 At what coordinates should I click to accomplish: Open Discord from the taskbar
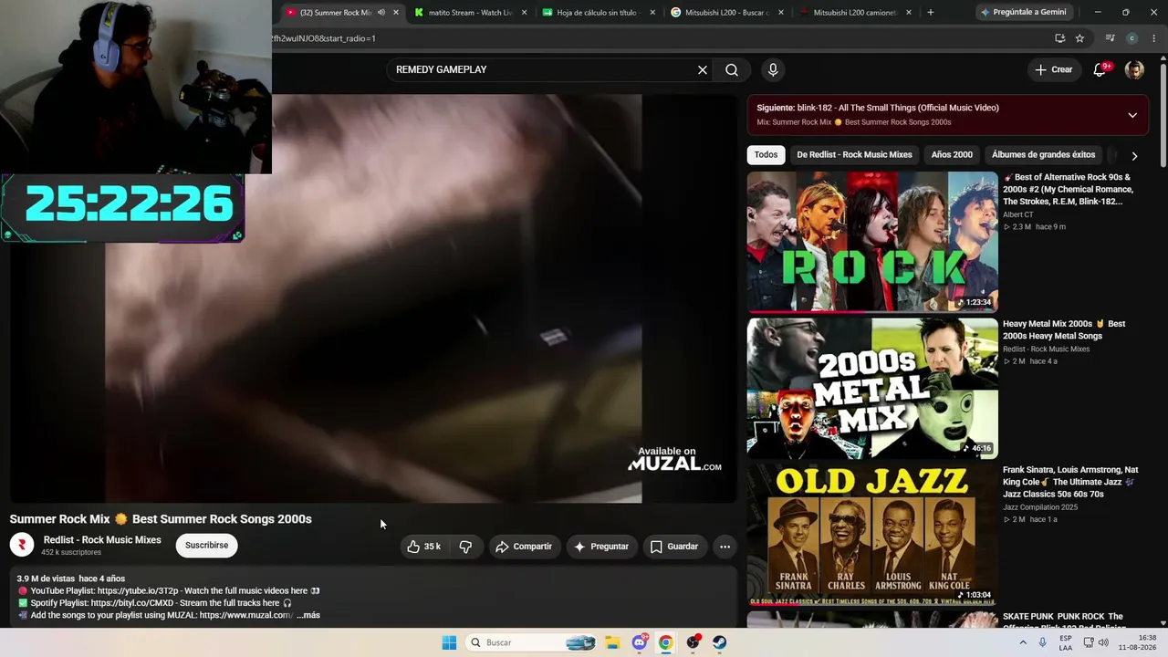click(640, 642)
